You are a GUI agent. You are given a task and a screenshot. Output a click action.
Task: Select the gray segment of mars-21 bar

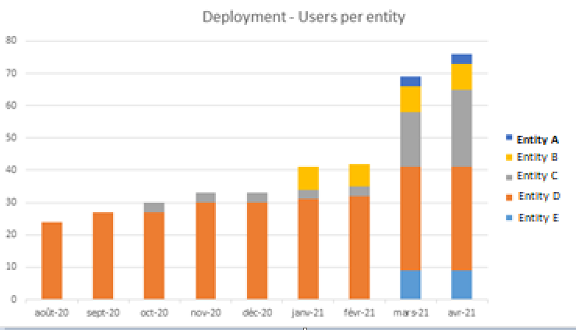pos(410,140)
